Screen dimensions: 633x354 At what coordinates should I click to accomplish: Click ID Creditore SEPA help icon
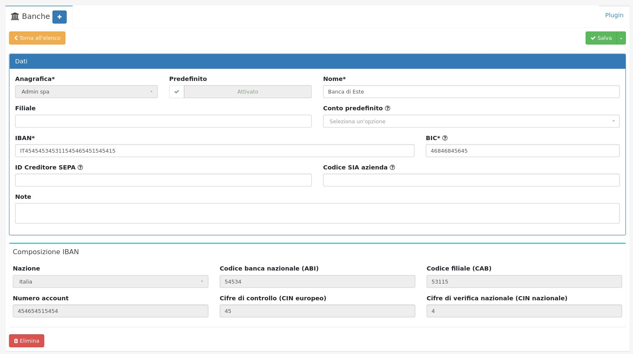tap(81, 167)
